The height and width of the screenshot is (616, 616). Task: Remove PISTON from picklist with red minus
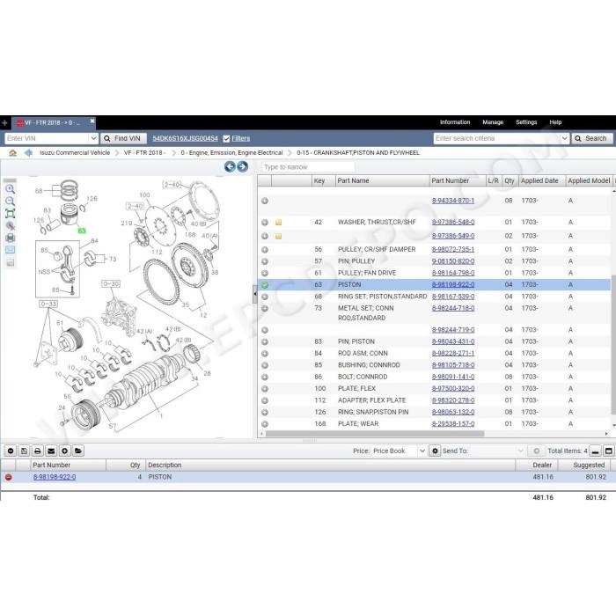click(8, 477)
